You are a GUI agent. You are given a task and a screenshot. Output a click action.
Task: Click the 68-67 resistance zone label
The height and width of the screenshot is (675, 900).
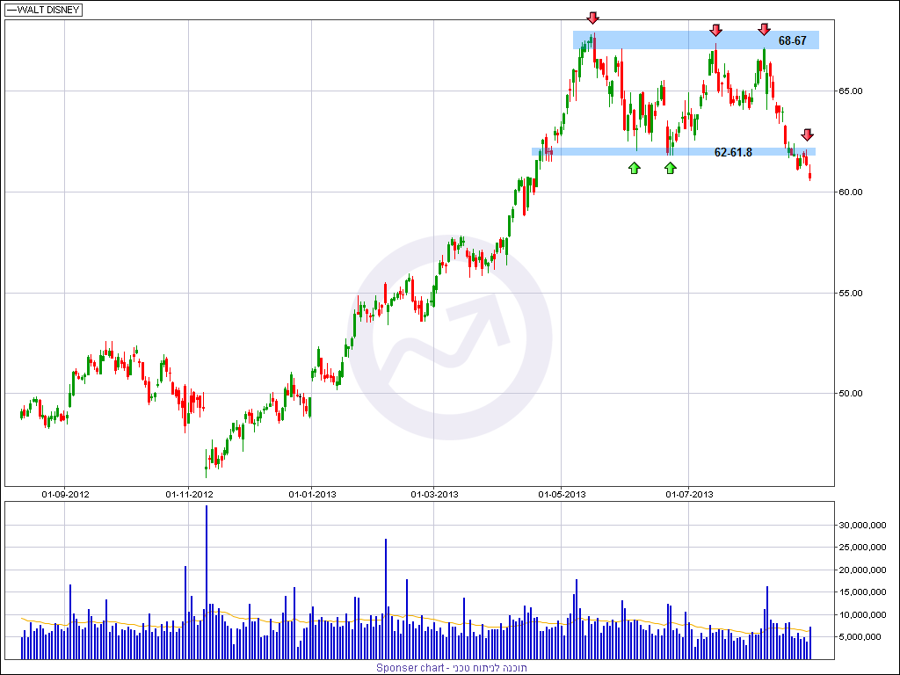(x=792, y=40)
